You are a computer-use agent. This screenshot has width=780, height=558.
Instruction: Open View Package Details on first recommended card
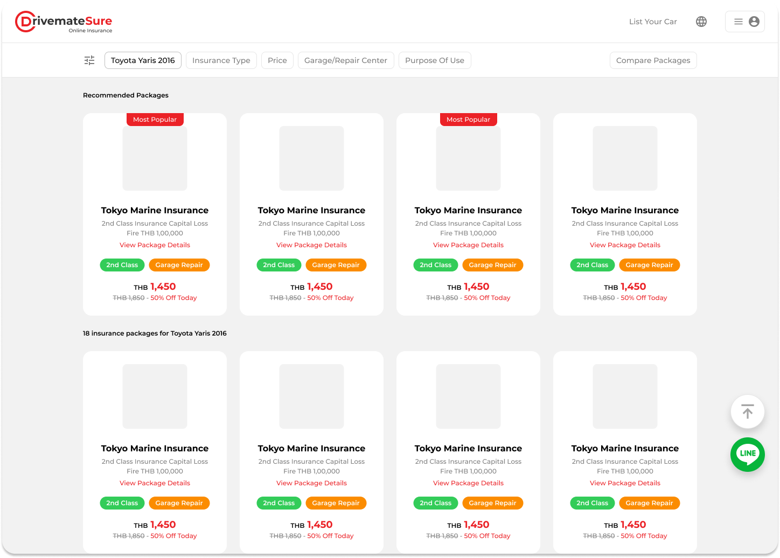point(155,245)
